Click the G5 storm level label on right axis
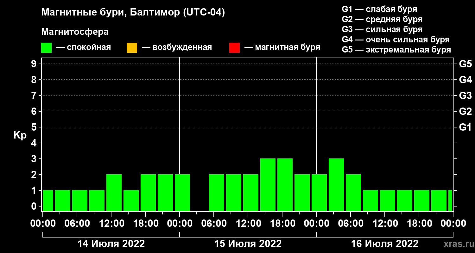 pyautogui.click(x=465, y=64)
